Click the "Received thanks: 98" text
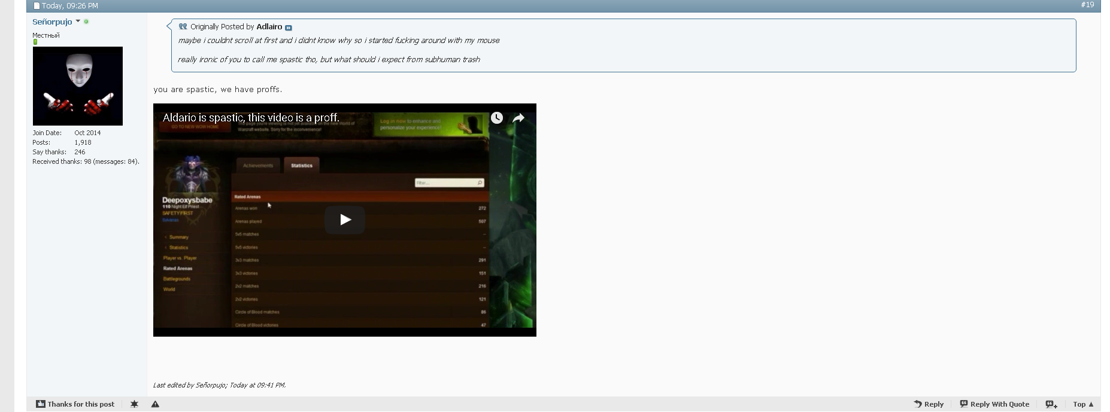 click(x=86, y=161)
